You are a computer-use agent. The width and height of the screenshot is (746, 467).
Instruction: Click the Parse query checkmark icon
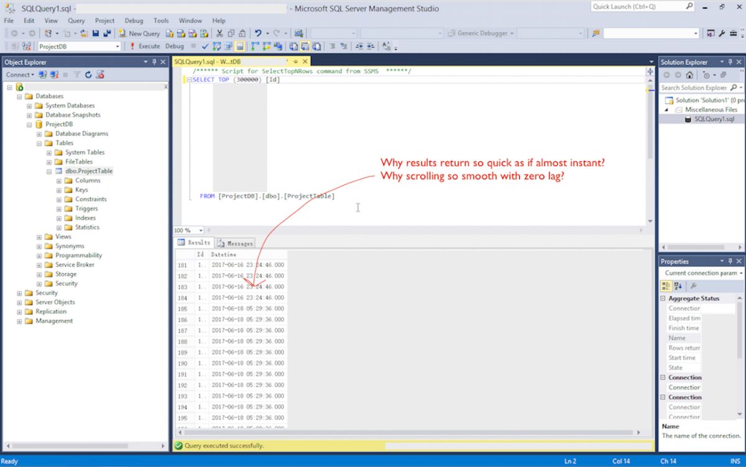pos(205,47)
